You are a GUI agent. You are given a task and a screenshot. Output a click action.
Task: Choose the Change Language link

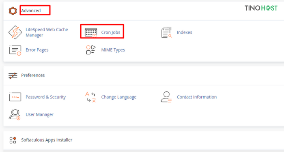(x=119, y=97)
